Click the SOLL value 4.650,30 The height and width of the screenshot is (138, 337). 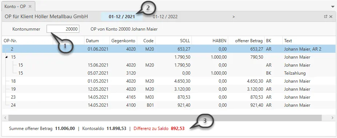tap(182, 81)
